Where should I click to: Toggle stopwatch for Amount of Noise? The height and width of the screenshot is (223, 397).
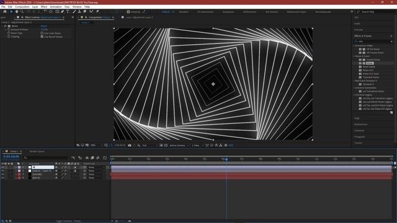click(x=9, y=30)
